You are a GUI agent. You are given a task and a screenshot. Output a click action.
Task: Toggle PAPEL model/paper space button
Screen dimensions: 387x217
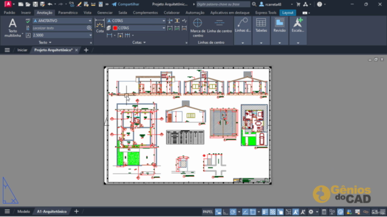click(x=207, y=212)
